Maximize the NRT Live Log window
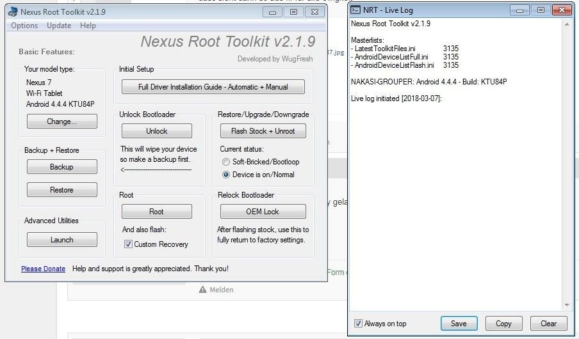This screenshot has width=579, height=339. (x=541, y=10)
